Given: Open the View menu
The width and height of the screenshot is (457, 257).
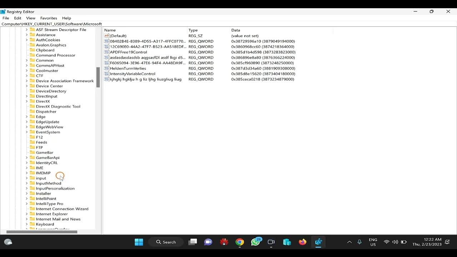Looking at the screenshot, I should pyautogui.click(x=31, y=18).
